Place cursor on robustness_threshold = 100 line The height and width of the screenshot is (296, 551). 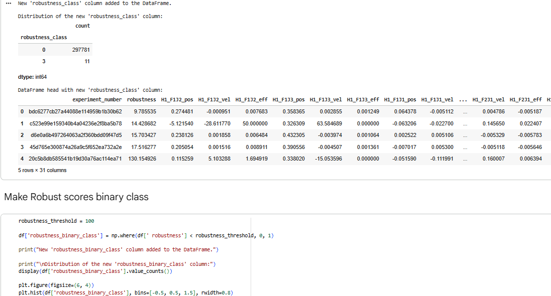56,221
